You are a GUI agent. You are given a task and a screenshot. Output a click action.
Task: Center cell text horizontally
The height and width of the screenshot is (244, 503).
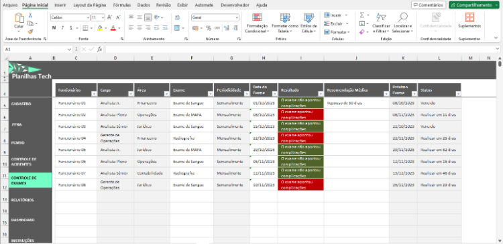click(x=139, y=28)
